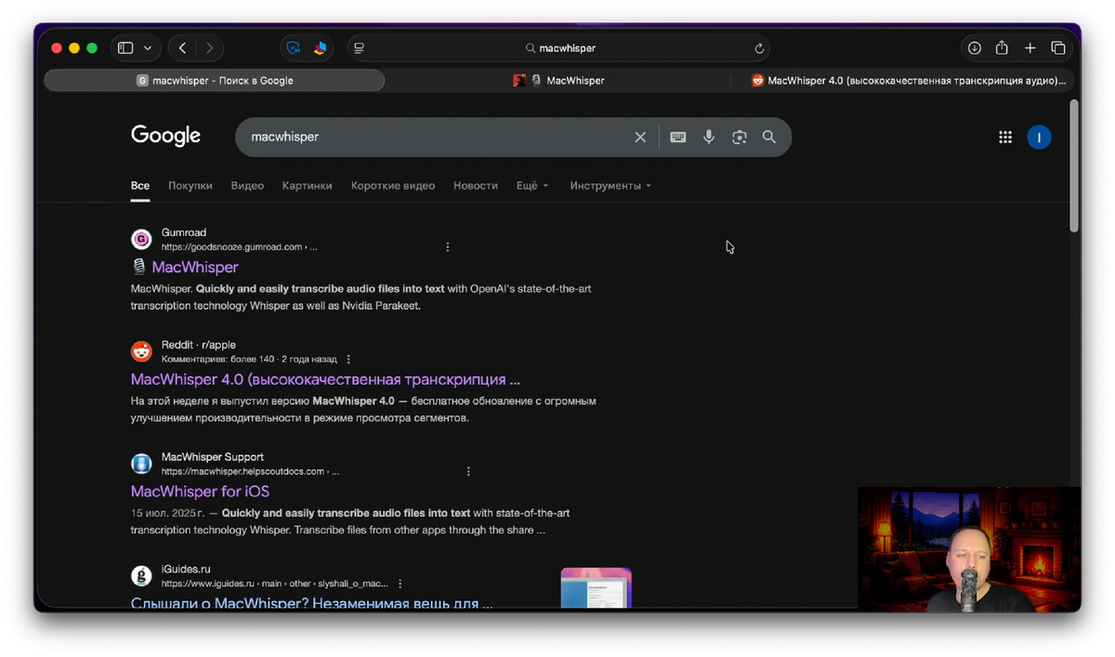Reload the page
The height and width of the screenshot is (657, 1115).
point(759,47)
